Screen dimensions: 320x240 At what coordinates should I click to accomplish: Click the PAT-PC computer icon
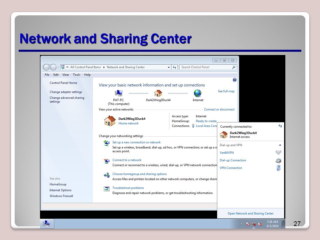click(x=119, y=93)
